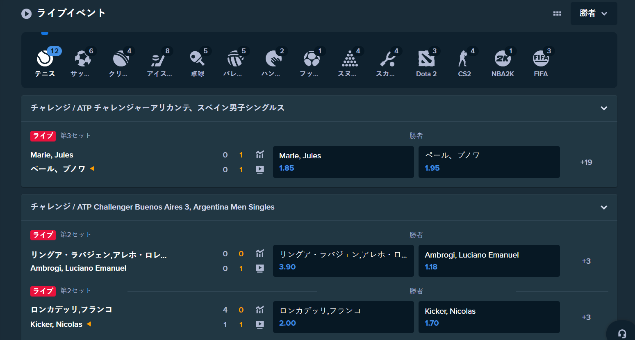Show +19 more markets for Marie match
The width and height of the screenshot is (635, 340).
[586, 162]
